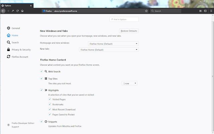Open developer tools wrench icon
This screenshot has width=214, height=134.
tap(13, 11)
